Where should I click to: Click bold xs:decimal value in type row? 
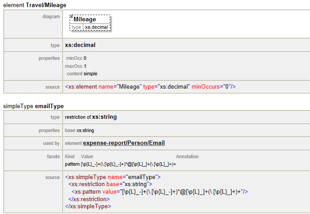80,45
